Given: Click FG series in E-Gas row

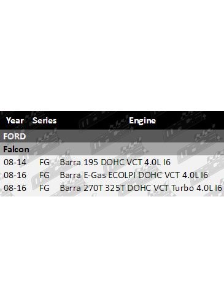Looking at the screenshot, I should (x=44, y=175).
